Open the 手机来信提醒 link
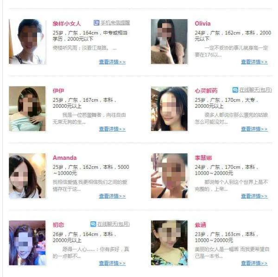Viewport: 278px width, 277px height. click(115, 23)
